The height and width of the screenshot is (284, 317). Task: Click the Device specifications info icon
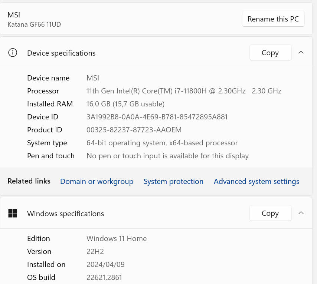[13, 53]
